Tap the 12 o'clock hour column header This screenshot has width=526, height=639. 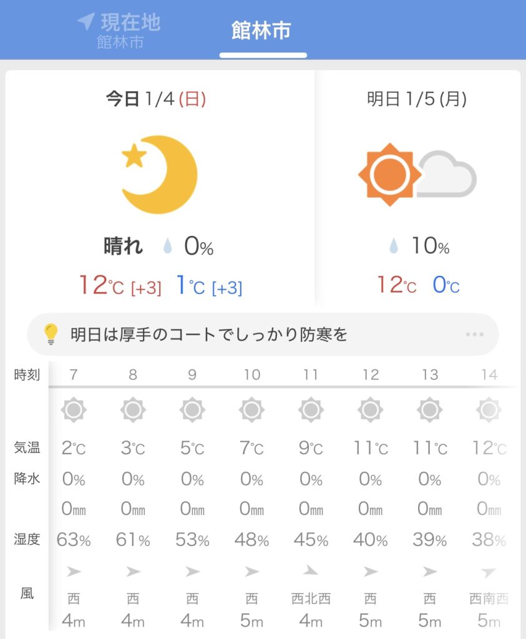click(371, 375)
